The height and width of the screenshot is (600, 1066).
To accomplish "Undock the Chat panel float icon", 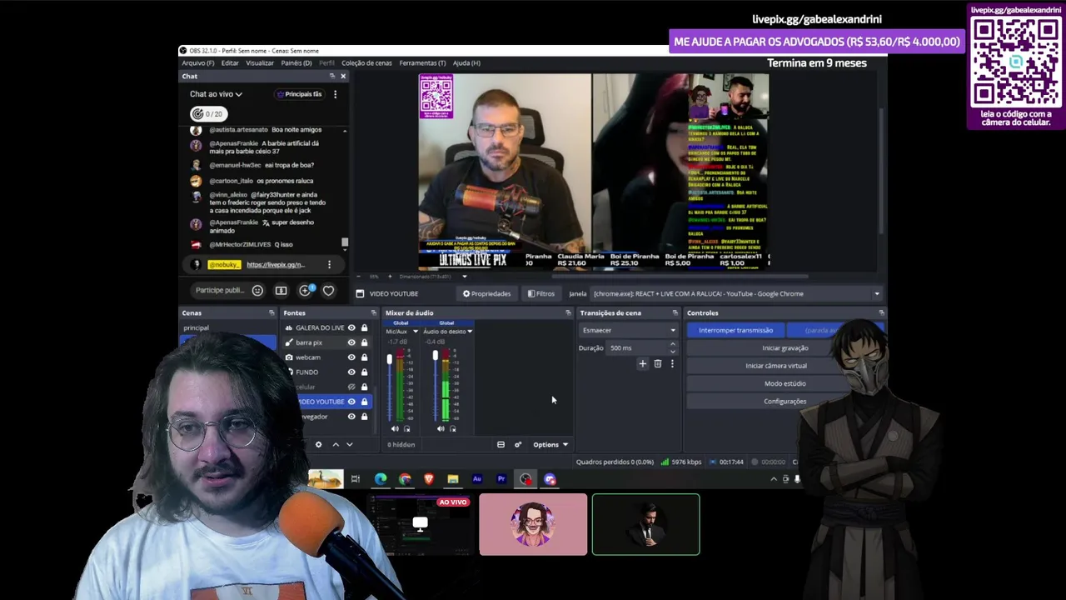I will (x=331, y=76).
